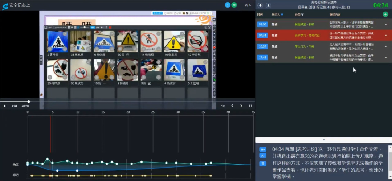Image resolution: width=392 pixels, height=181 pixels.
Task: Click the blue info circle icon
Action: click(x=228, y=5)
